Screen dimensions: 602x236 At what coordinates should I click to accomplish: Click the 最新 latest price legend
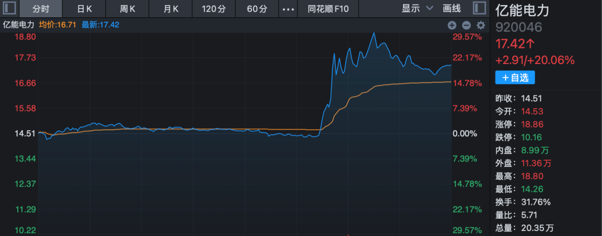100,25
